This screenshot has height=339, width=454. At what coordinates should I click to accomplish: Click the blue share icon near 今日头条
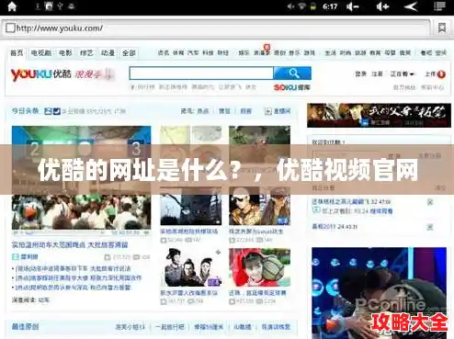click(x=56, y=111)
